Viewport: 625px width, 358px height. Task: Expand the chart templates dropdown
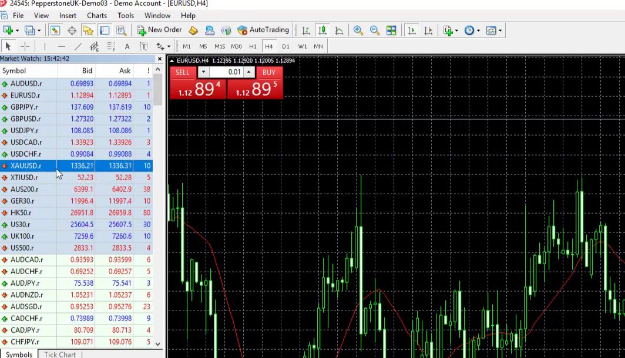click(500, 31)
